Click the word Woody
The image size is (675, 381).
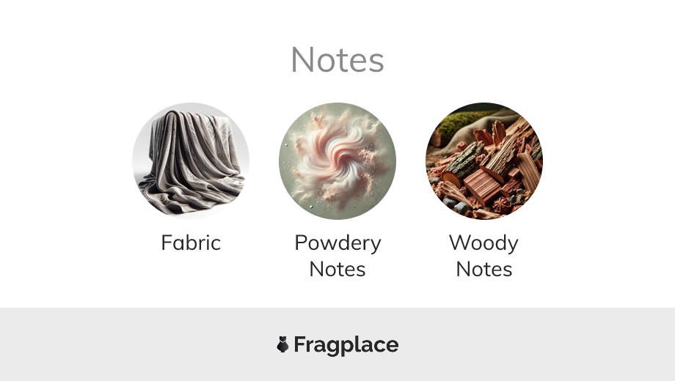[x=484, y=243]
